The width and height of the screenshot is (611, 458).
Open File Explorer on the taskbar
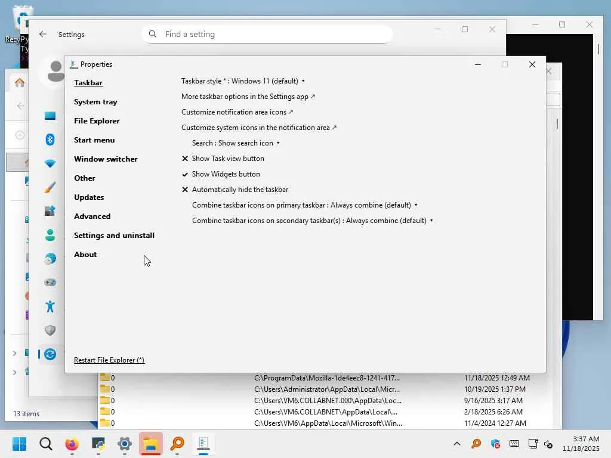click(151, 444)
